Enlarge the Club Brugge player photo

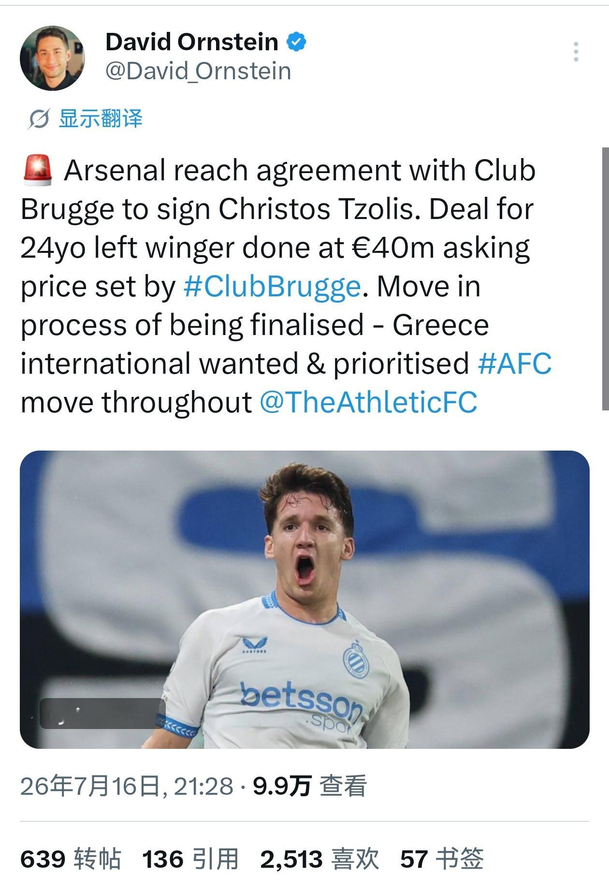(x=304, y=599)
